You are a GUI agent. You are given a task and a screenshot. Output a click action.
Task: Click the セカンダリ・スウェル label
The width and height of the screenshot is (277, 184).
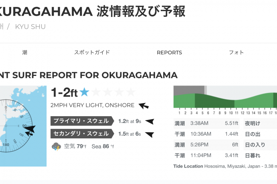[81, 134]
